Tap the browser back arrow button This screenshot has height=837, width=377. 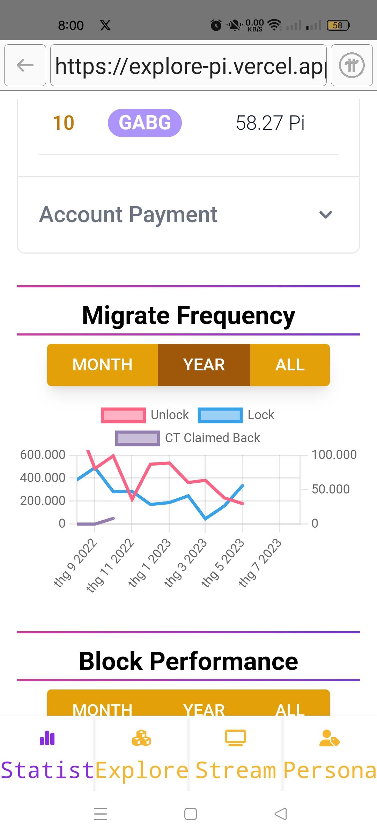click(x=25, y=65)
